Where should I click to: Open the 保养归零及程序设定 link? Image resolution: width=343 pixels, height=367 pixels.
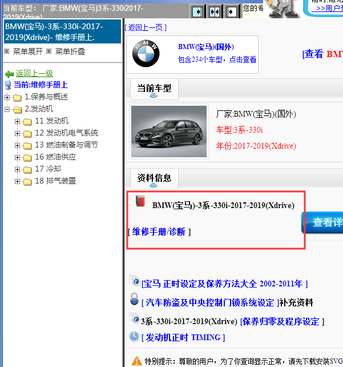pos(283,322)
